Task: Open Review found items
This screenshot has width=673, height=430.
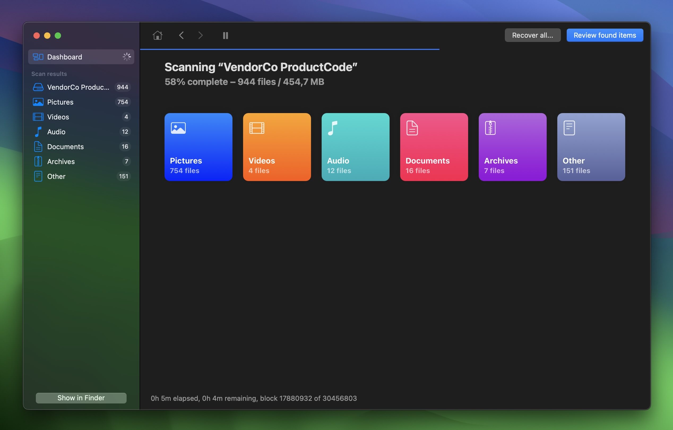Action: click(x=605, y=35)
